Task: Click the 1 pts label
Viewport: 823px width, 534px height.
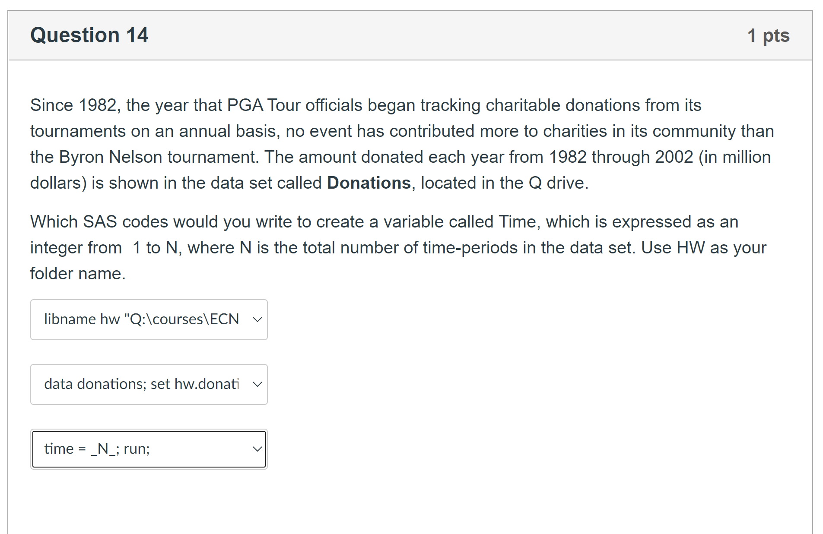Action: [768, 36]
